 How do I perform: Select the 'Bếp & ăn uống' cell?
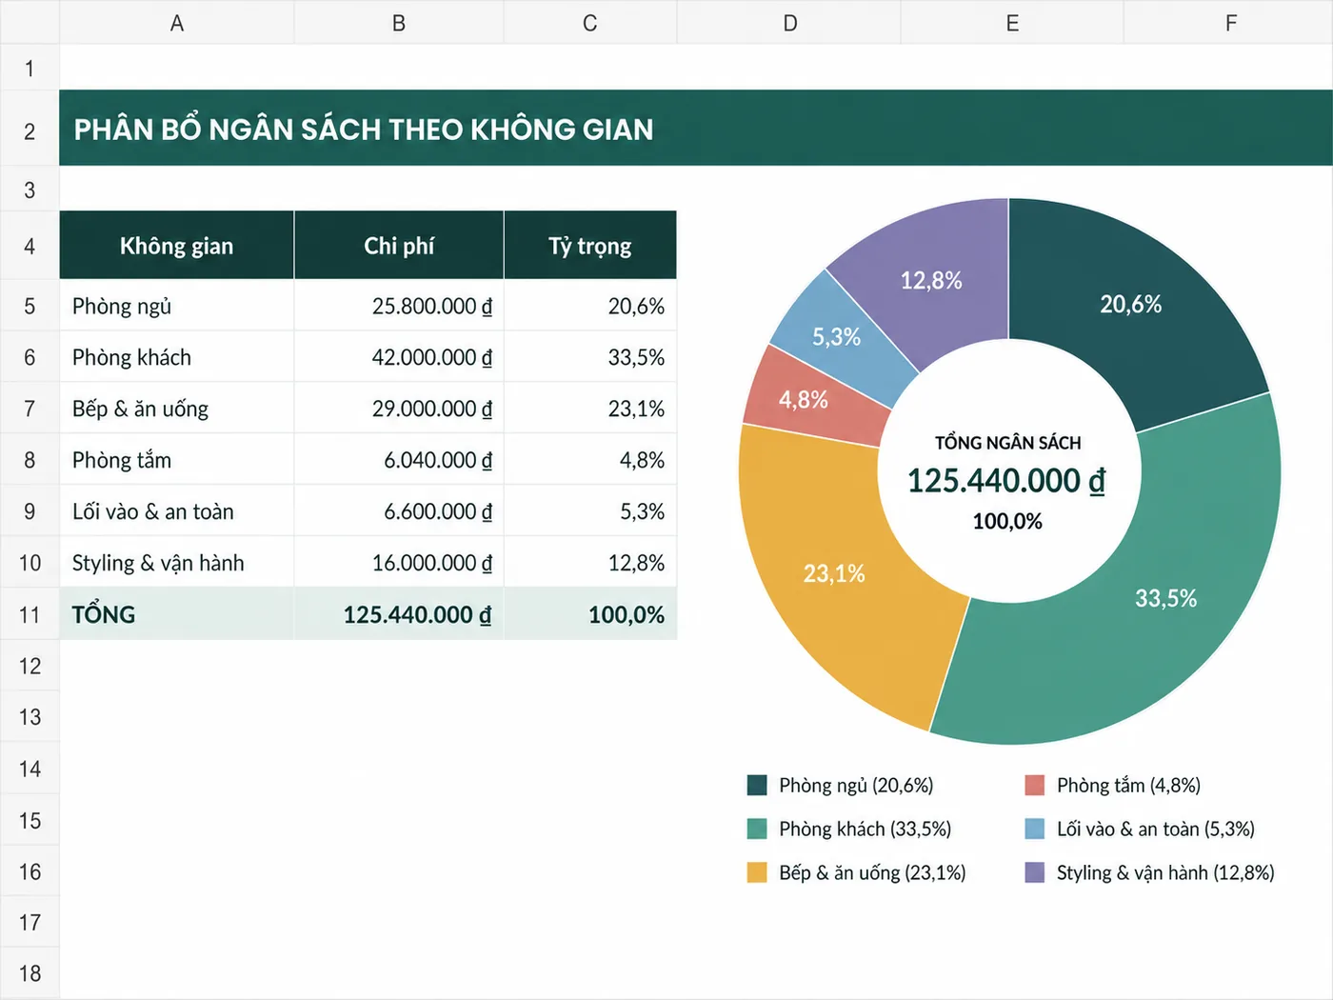(x=177, y=409)
